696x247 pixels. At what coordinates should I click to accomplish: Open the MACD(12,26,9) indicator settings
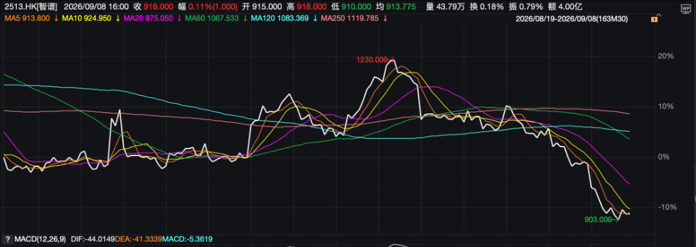pos(39,240)
